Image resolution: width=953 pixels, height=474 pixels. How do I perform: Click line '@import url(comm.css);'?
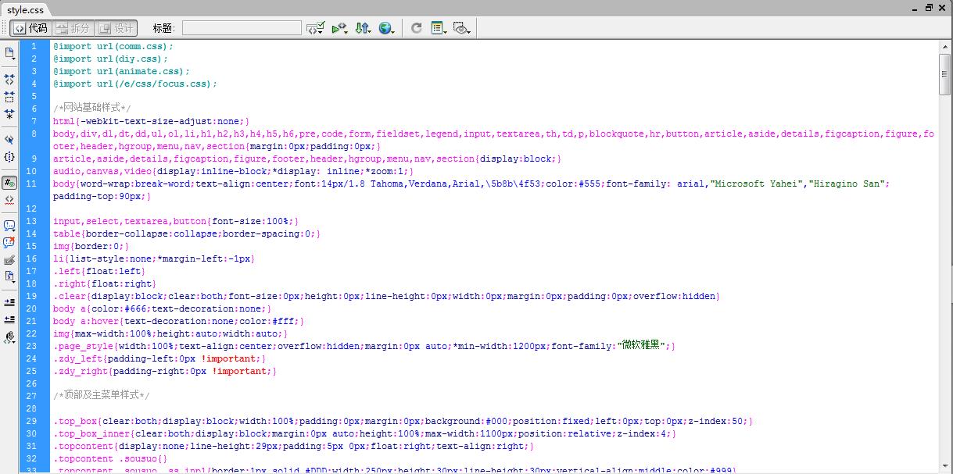click(x=113, y=46)
